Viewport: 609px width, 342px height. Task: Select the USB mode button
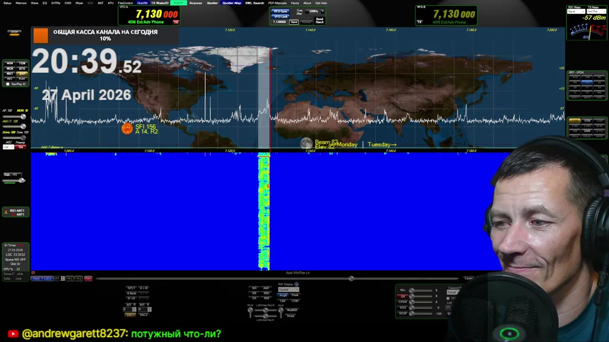[x=588, y=121]
